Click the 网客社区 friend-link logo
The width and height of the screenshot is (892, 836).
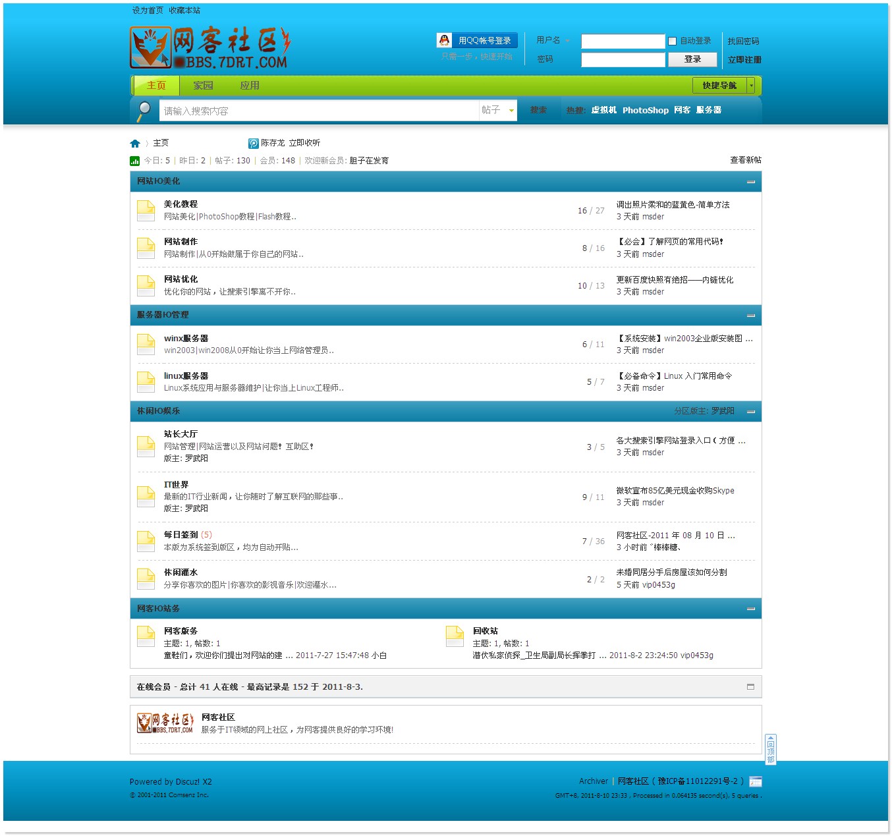coord(165,723)
